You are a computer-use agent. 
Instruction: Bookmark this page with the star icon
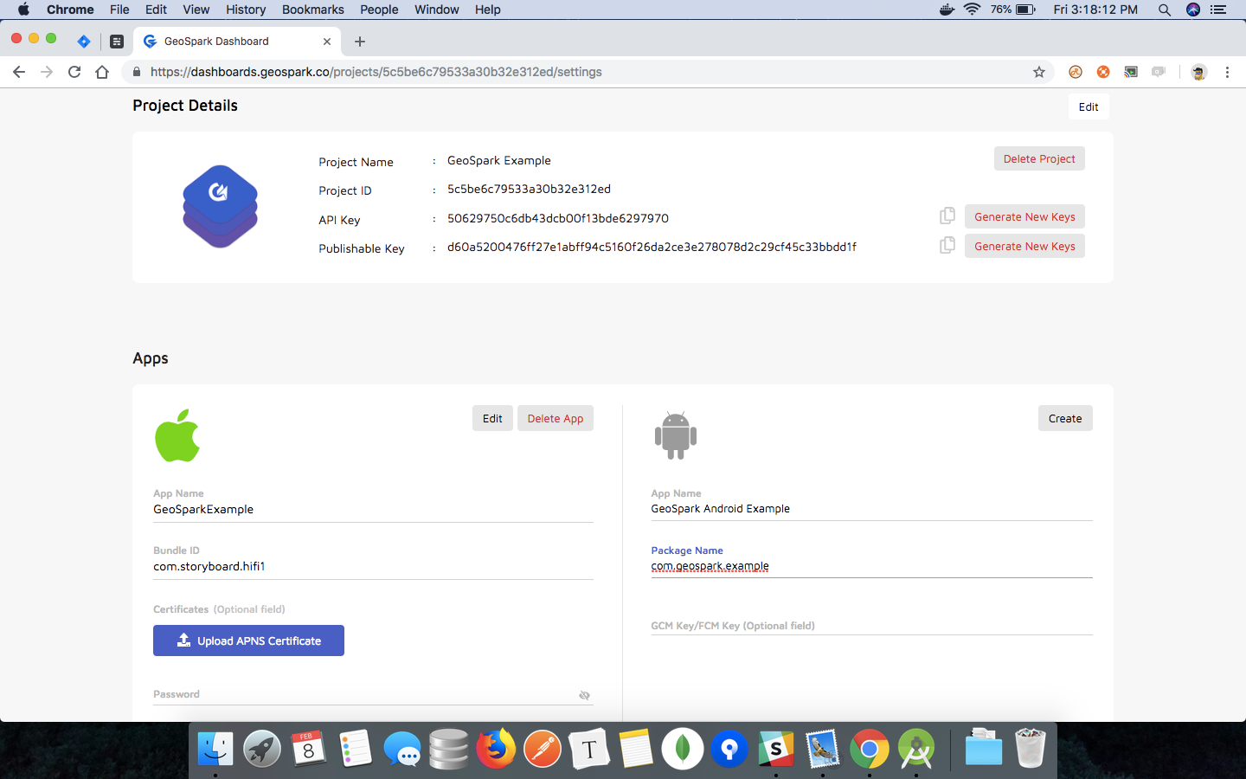[1039, 72]
